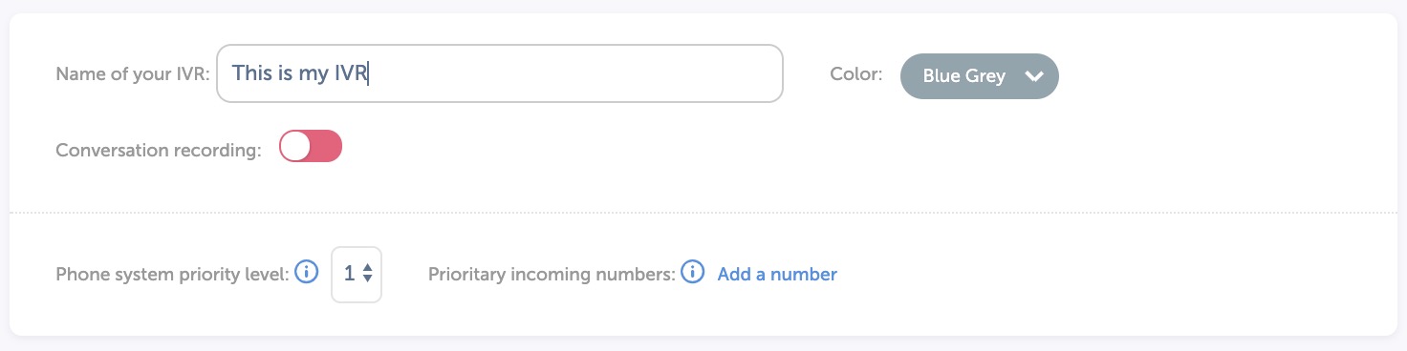Click the red track of the Conversation recording switch
The height and width of the screenshot is (351, 1407).
point(327,146)
